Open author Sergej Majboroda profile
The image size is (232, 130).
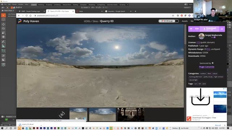click(214, 35)
